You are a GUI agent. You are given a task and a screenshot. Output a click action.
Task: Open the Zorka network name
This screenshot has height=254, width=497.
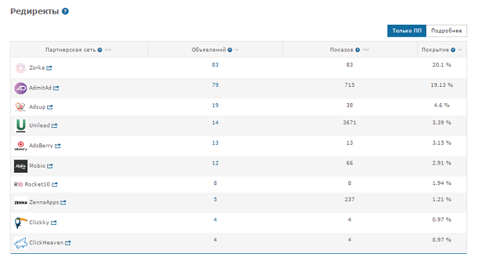(37, 68)
